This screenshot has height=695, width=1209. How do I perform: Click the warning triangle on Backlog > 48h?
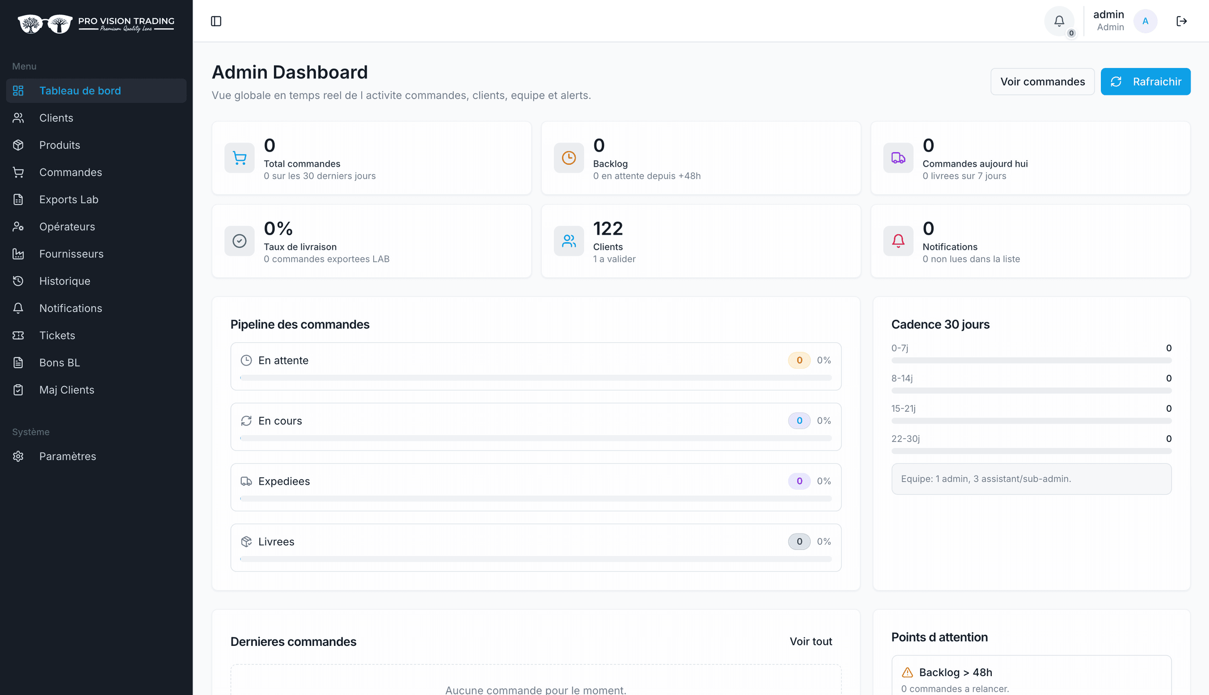907,672
